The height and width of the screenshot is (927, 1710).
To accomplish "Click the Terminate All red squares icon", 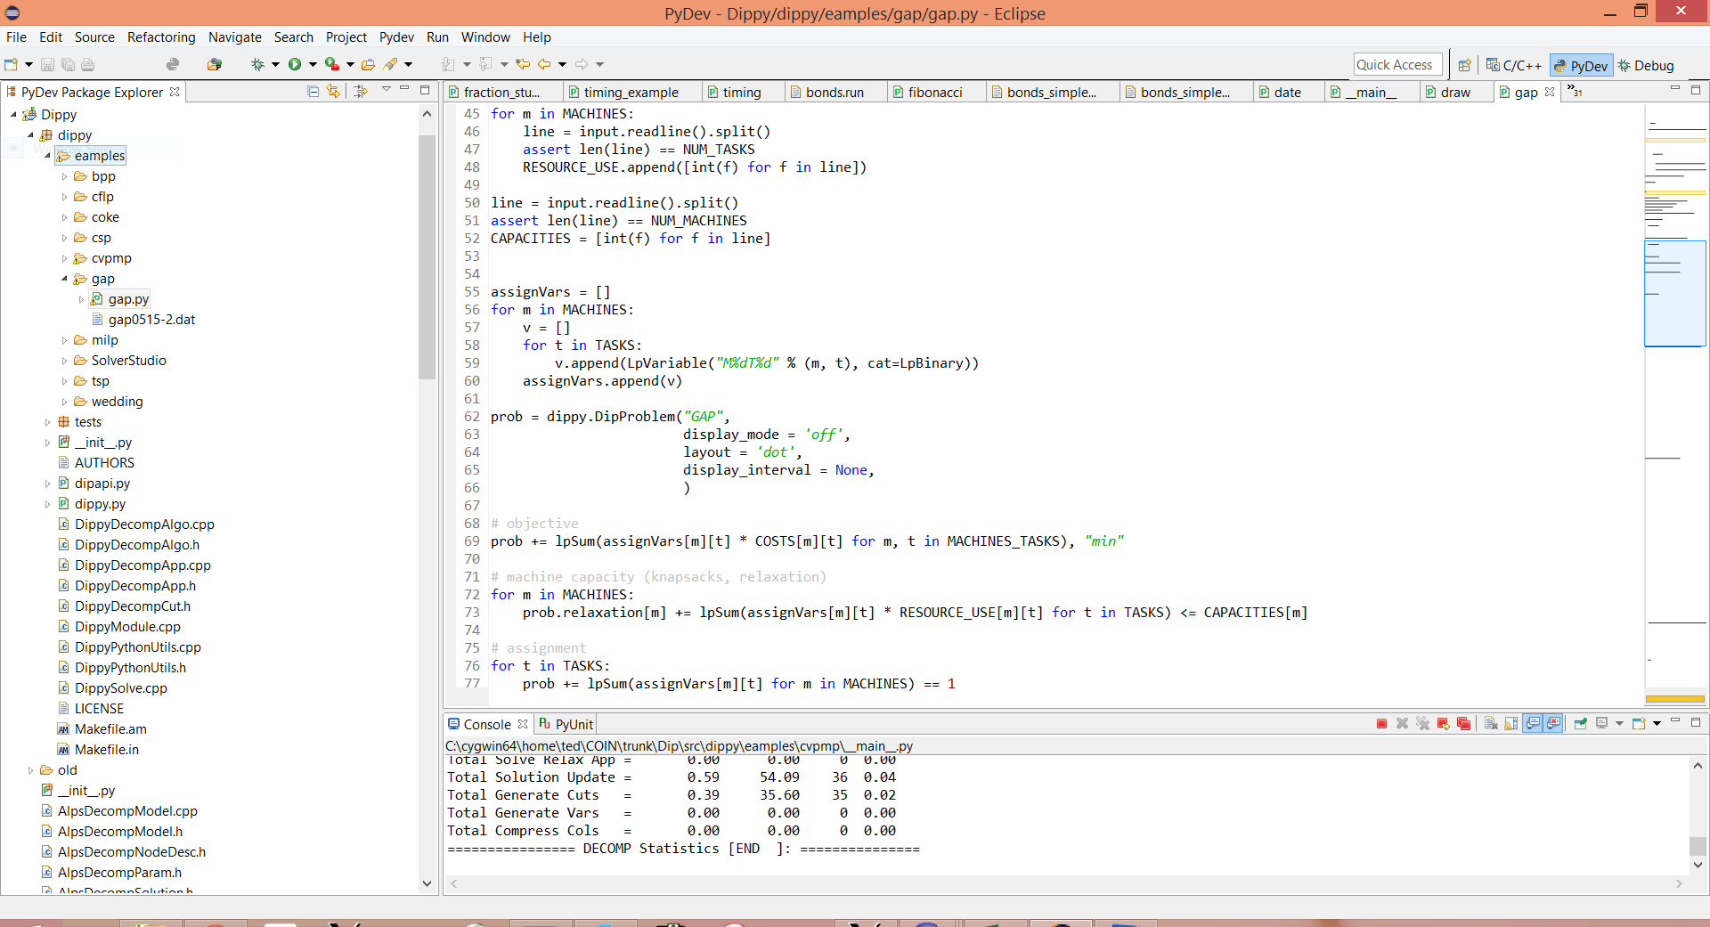I will 1463,724.
